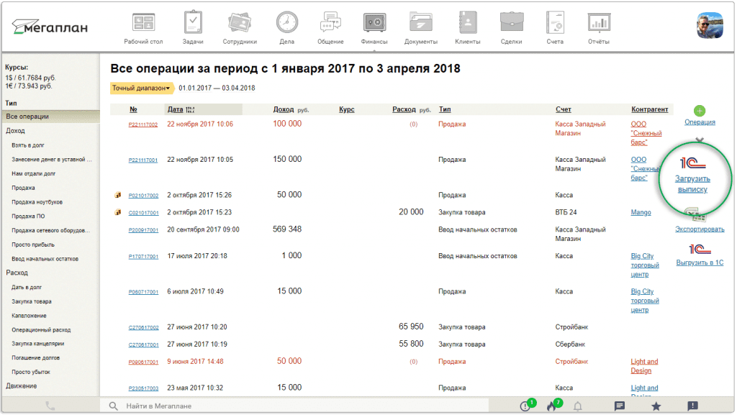Image resolution: width=737 pixels, height=415 pixels.
Task: Open the Общение chat icon
Action: (x=330, y=22)
